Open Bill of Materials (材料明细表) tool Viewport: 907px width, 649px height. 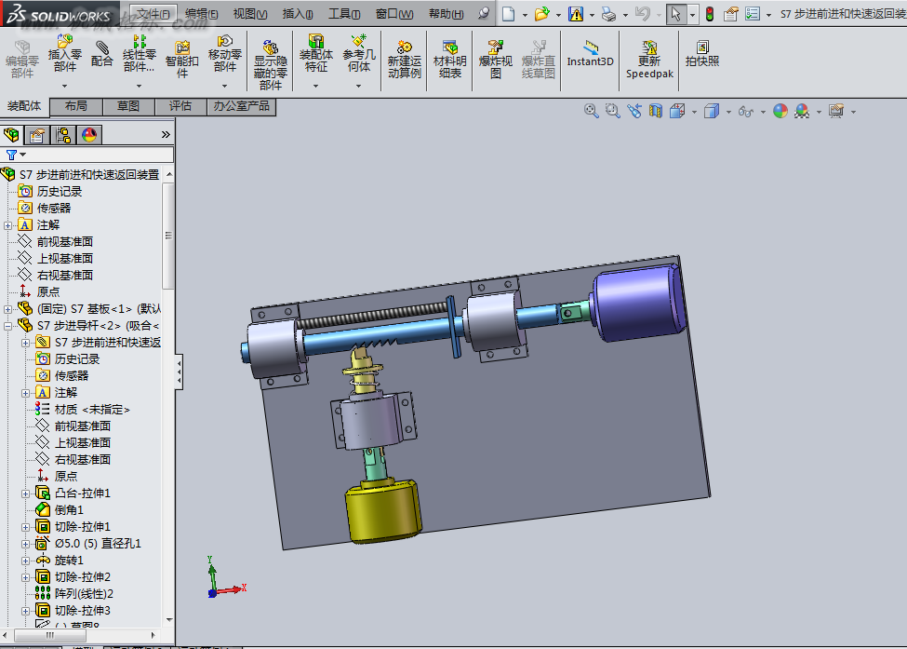450,60
